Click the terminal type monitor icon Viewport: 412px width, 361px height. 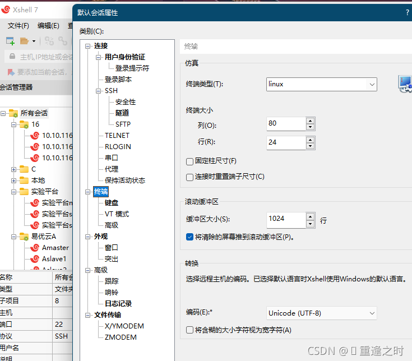point(405,84)
